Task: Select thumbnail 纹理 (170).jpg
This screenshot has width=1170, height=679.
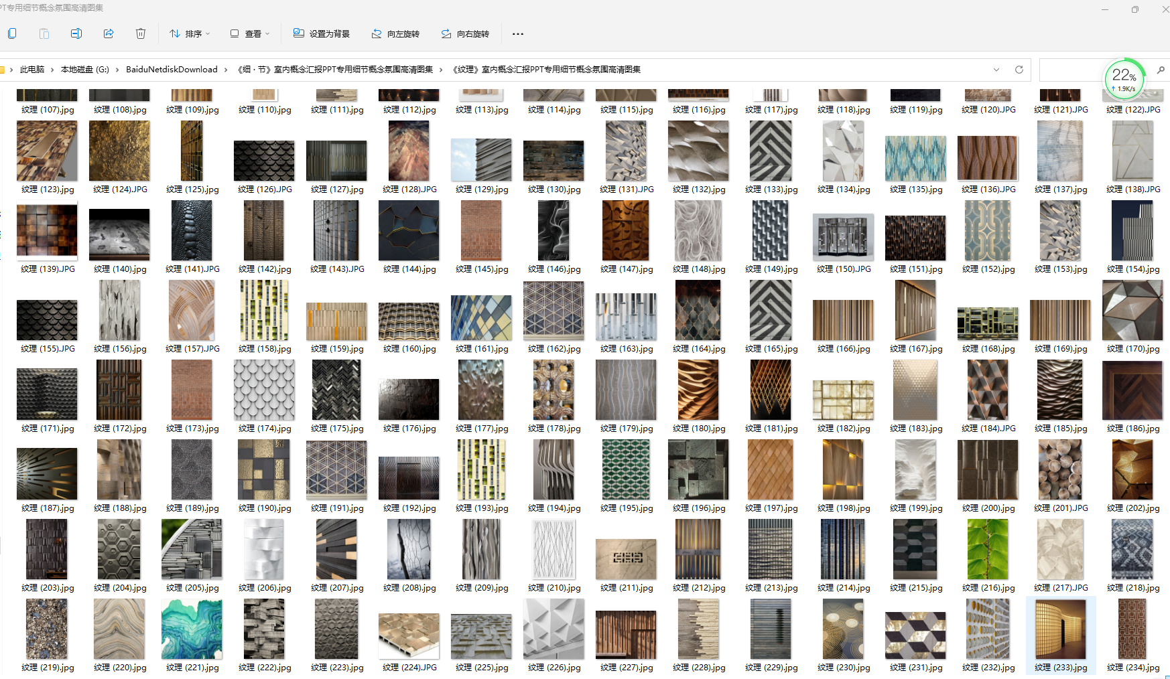Action: click(x=1132, y=310)
